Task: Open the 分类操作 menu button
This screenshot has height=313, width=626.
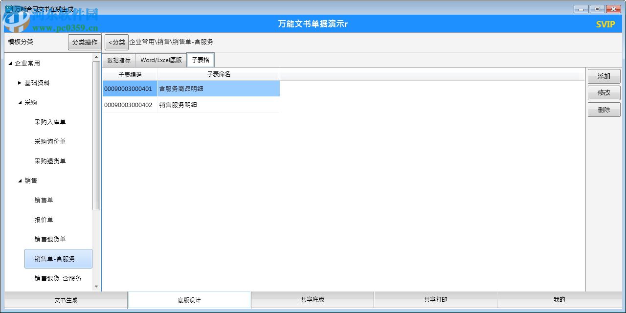Action: 84,42
